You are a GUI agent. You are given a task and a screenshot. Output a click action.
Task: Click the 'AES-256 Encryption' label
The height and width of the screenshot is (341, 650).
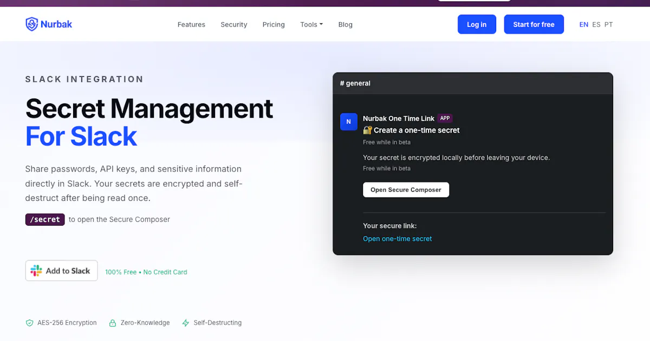pyautogui.click(x=67, y=323)
